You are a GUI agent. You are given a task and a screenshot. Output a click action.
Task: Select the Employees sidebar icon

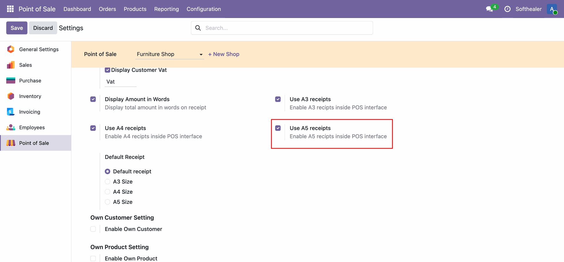click(x=11, y=127)
